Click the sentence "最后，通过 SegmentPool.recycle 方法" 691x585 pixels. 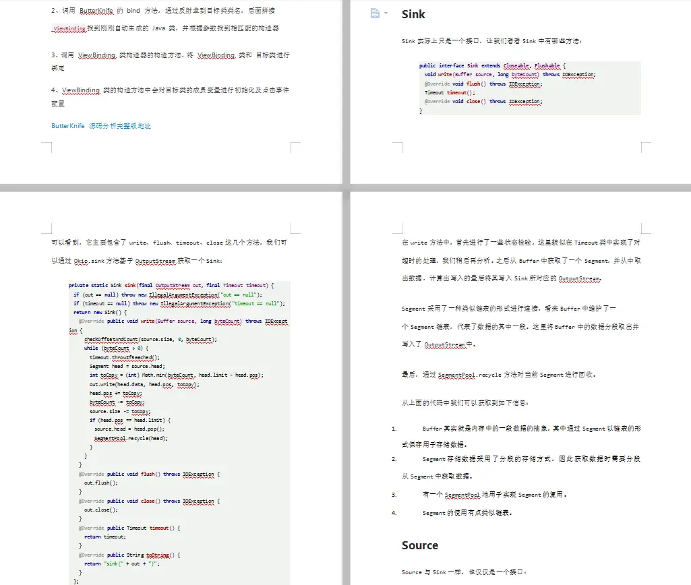point(498,375)
